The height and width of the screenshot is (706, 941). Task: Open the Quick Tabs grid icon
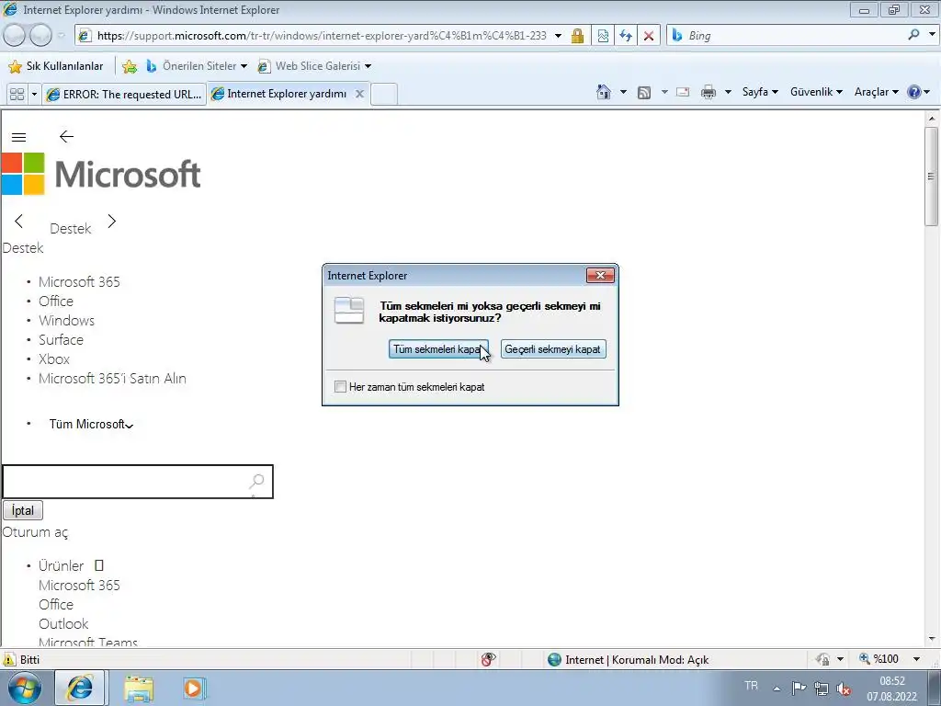17,95
